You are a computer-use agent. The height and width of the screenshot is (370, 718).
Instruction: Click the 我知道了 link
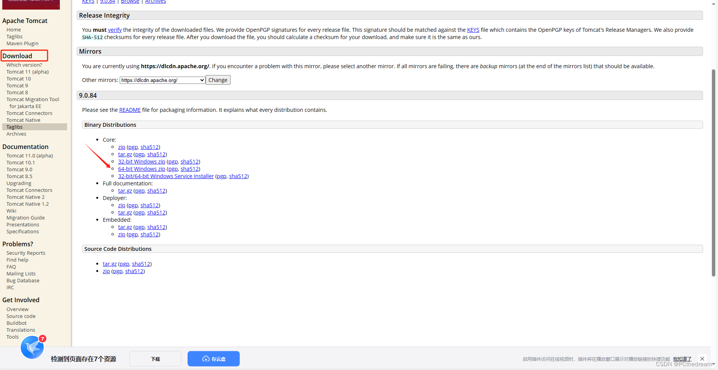click(682, 359)
